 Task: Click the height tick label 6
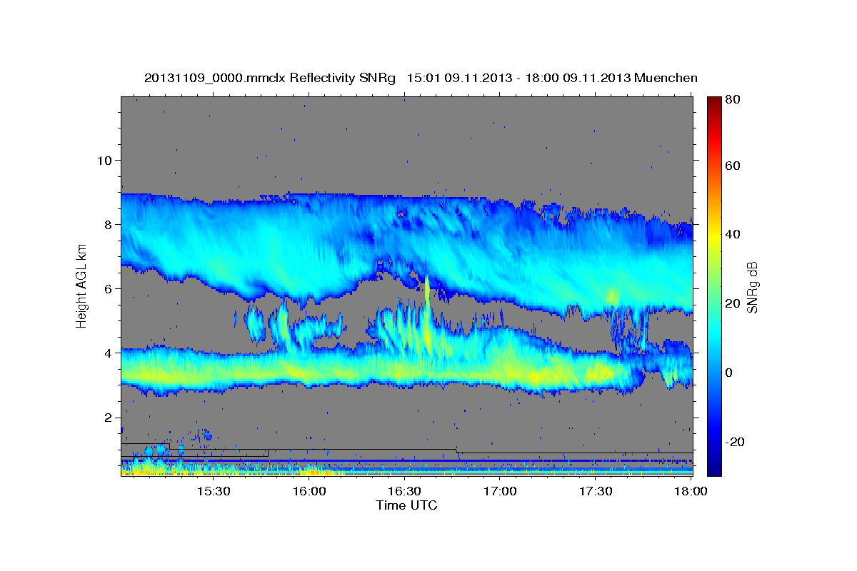[x=109, y=288]
